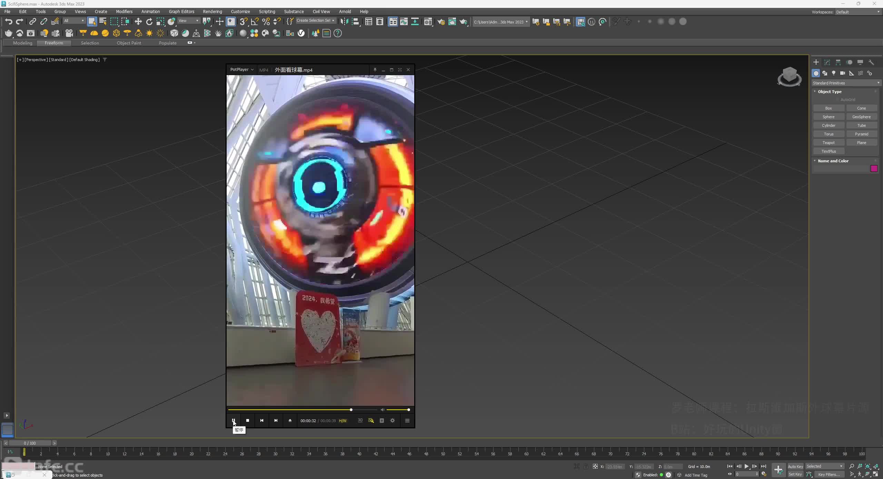Click the PotPlayer volume slider

click(398, 410)
